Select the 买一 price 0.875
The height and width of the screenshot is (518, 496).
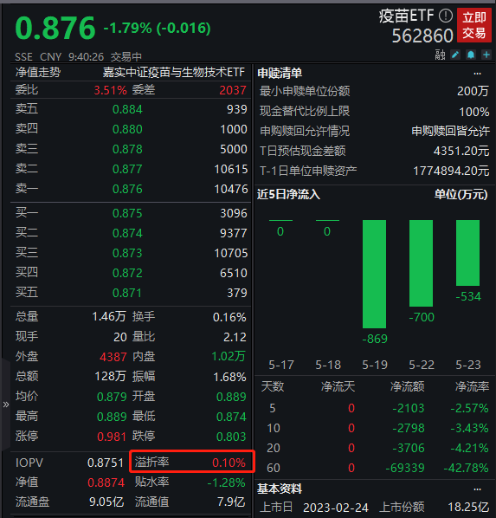coord(127,213)
